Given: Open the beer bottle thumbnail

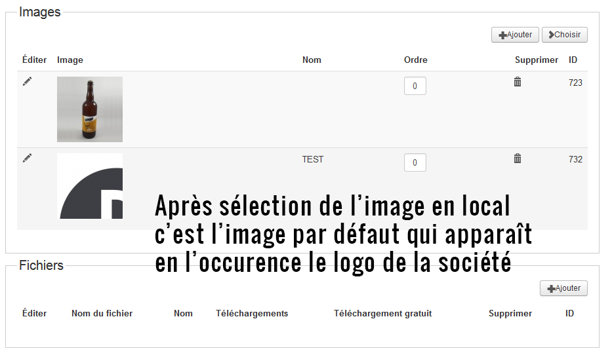Looking at the screenshot, I should click(90, 109).
